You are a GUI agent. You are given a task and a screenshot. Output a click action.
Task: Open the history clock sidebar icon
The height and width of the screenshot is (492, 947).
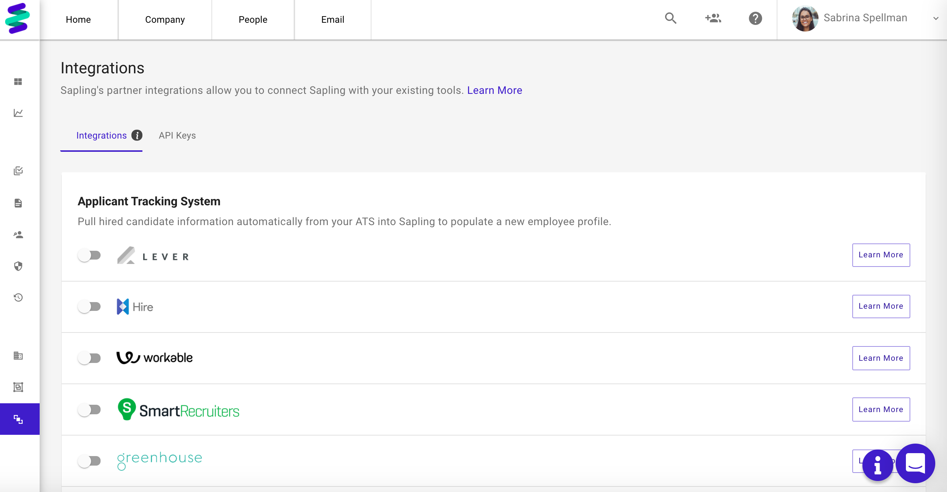pyautogui.click(x=18, y=297)
